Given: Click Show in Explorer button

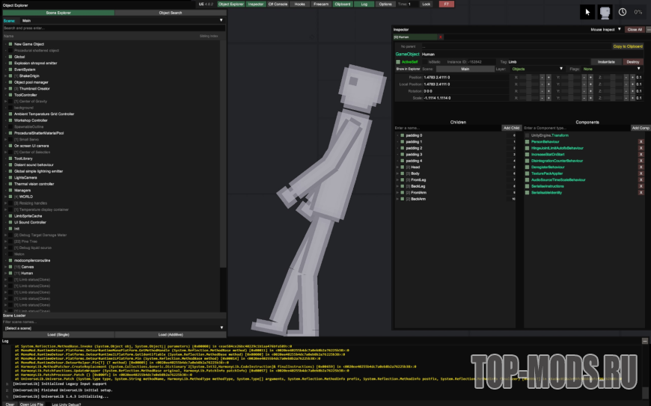Looking at the screenshot, I should (x=408, y=69).
